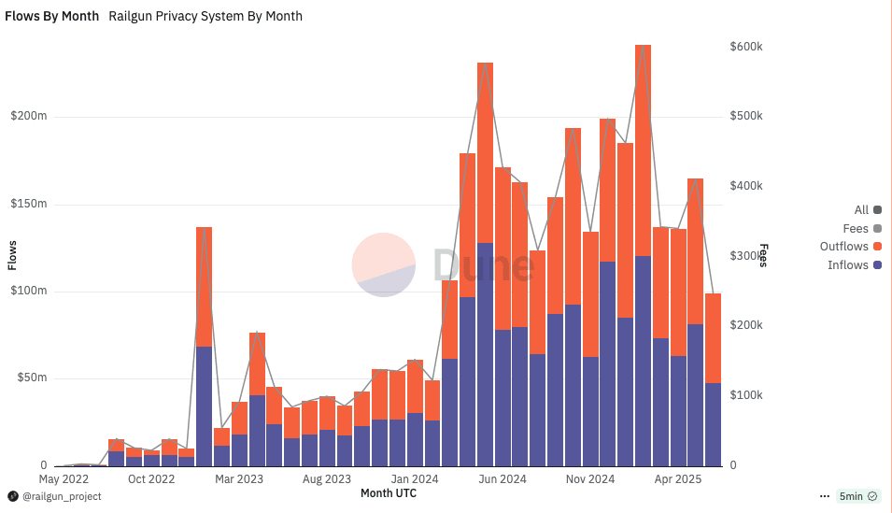
Task: Click the orange Outflows legend swatch
Action: tap(877, 247)
